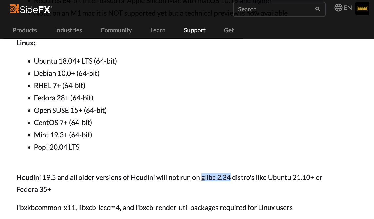The image size is (374, 219).
Task: Click 'Pop! 20.04 LTS' list item
Action: [57, 147]
